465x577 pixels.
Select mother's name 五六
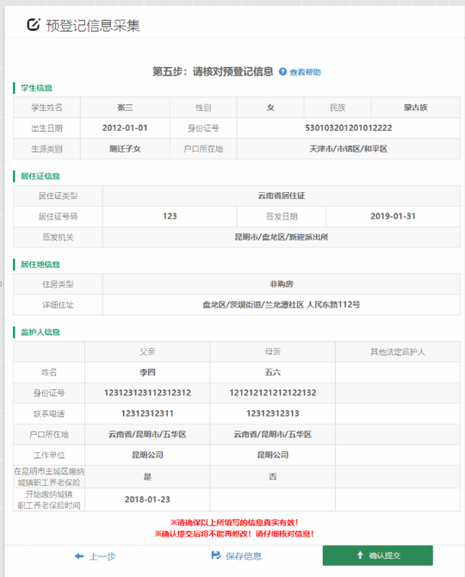(273, 372)
